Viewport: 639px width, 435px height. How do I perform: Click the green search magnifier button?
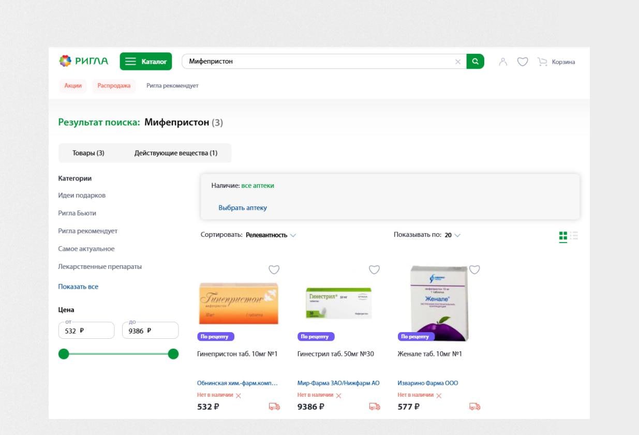(475, 62)
